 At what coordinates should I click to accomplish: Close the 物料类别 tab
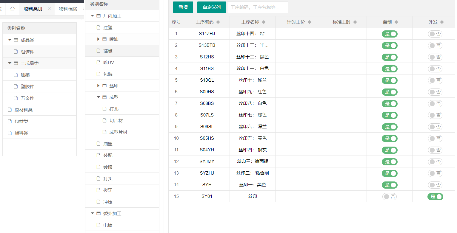pyautogui.click(x=49, y=9)
